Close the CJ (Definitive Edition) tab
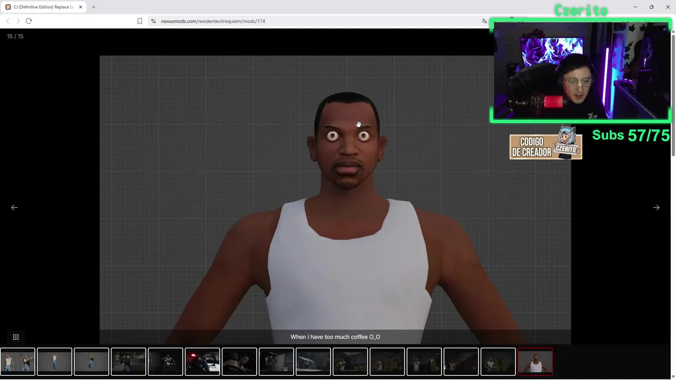 80,7
